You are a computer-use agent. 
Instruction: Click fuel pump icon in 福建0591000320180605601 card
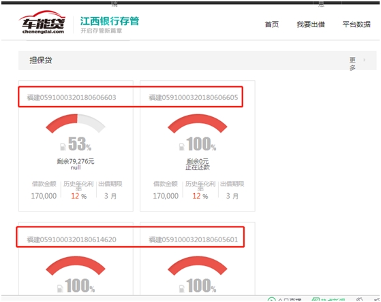point(181,288)
